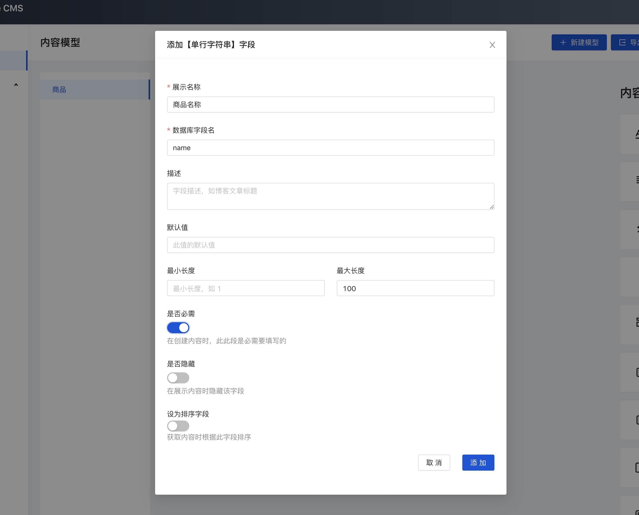Screen dimensions: 639x515
Task: Click the 最大长度 input with 100
Action: [x=415, y=288]
